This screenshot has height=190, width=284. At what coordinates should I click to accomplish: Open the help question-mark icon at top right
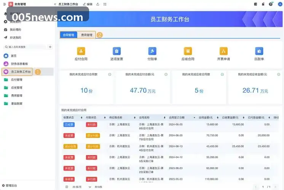pyautogui.click(x=271, y=4)
